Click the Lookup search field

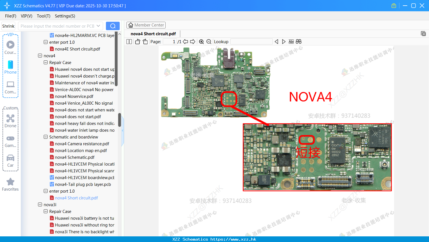(x=251, y=41)
